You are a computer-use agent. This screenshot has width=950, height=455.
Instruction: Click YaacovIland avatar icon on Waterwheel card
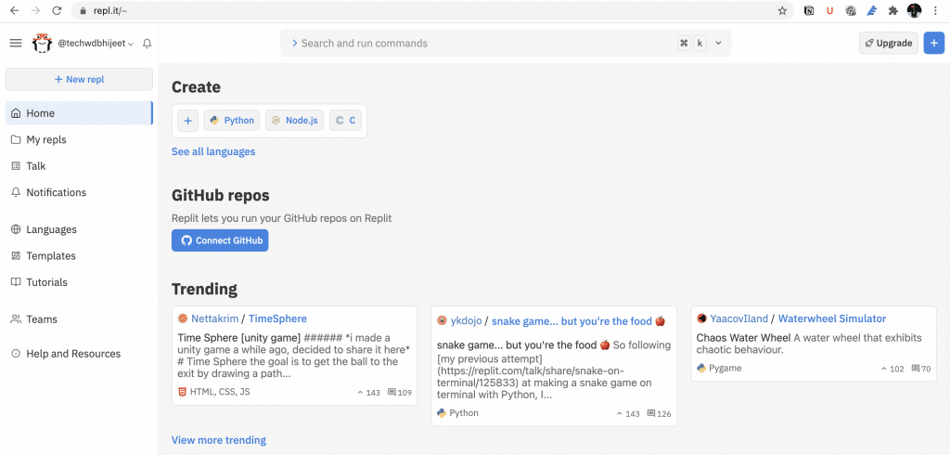coord(701,318)
